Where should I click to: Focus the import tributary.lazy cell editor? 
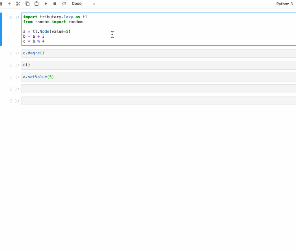pos(159,29)
